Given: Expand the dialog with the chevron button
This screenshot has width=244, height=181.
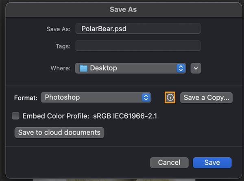Looking at the screenshot, I should coord(196,68).
